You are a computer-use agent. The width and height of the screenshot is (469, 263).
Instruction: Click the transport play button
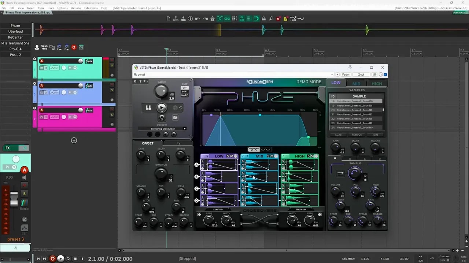coord(61,259)
